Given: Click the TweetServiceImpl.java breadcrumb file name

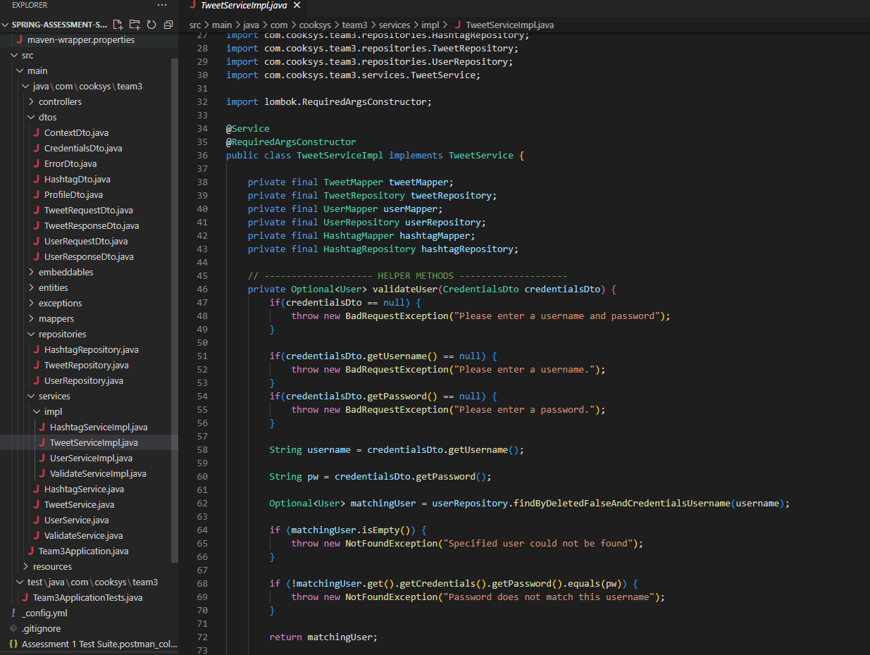Looking at the screenshot, I should [x=510, y=25].
